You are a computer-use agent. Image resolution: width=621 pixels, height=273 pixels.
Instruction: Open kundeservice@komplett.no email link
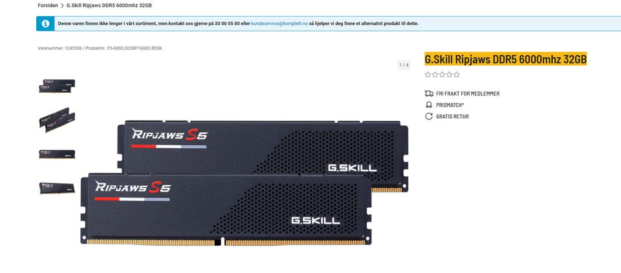tap(279, 24)
